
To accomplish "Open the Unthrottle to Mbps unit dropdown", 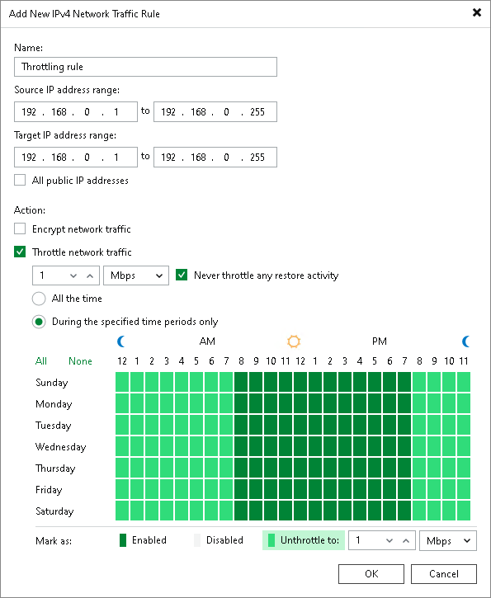I will (448, 541).
